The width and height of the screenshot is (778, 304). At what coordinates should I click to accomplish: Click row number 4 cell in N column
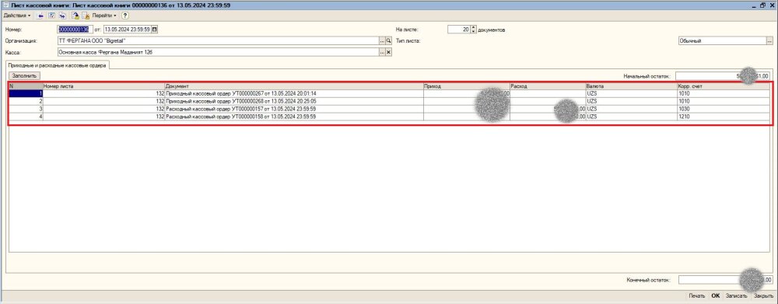(26, 117)
